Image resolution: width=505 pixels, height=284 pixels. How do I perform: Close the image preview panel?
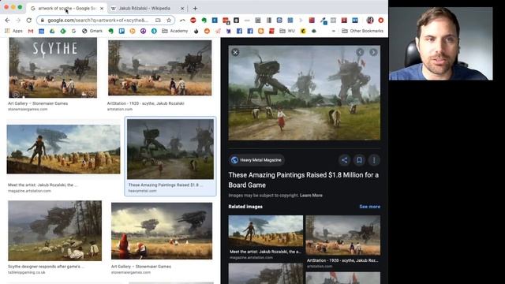235,52
